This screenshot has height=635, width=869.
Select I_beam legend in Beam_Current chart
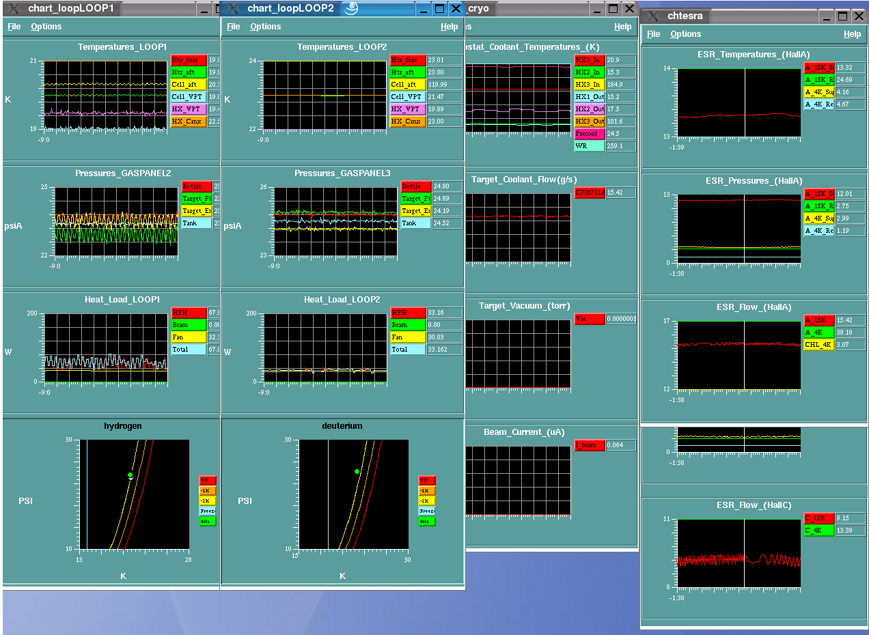tap(590, 445)
